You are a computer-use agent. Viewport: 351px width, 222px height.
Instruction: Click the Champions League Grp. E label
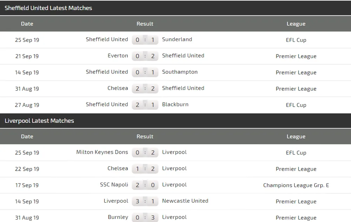(x=296, y=185)
